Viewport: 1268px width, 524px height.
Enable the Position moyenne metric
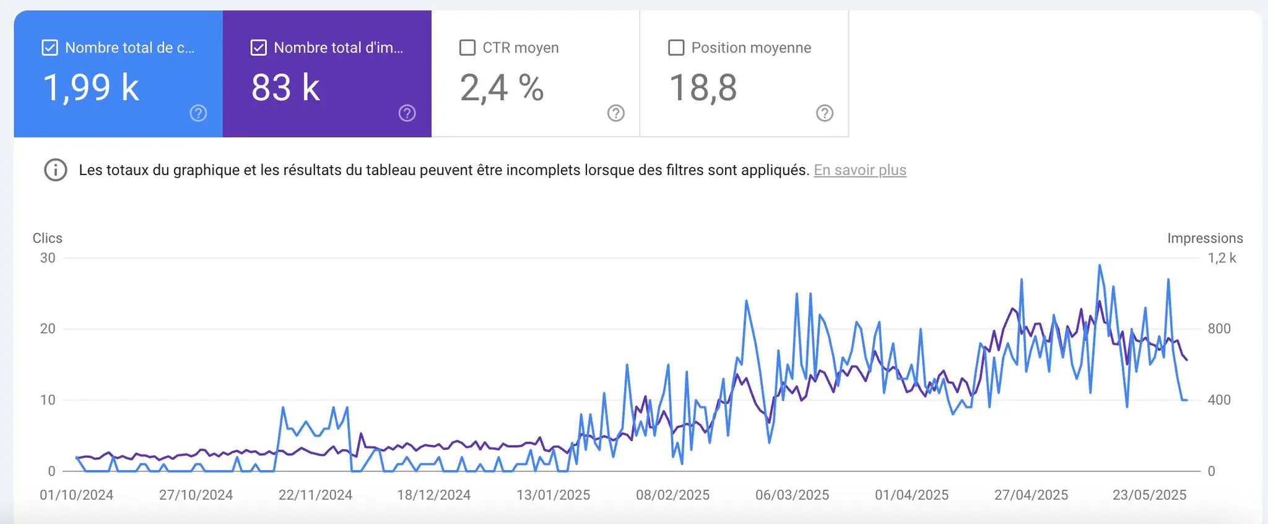[676, 46]
